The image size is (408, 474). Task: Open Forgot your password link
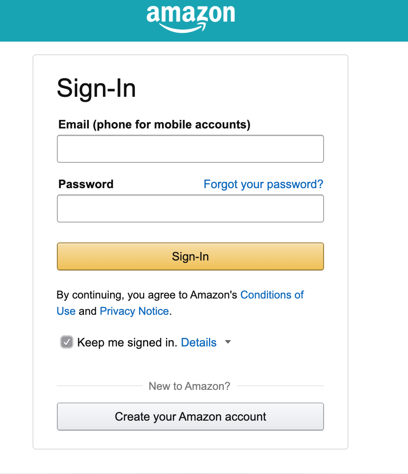[x=263, y=184]
